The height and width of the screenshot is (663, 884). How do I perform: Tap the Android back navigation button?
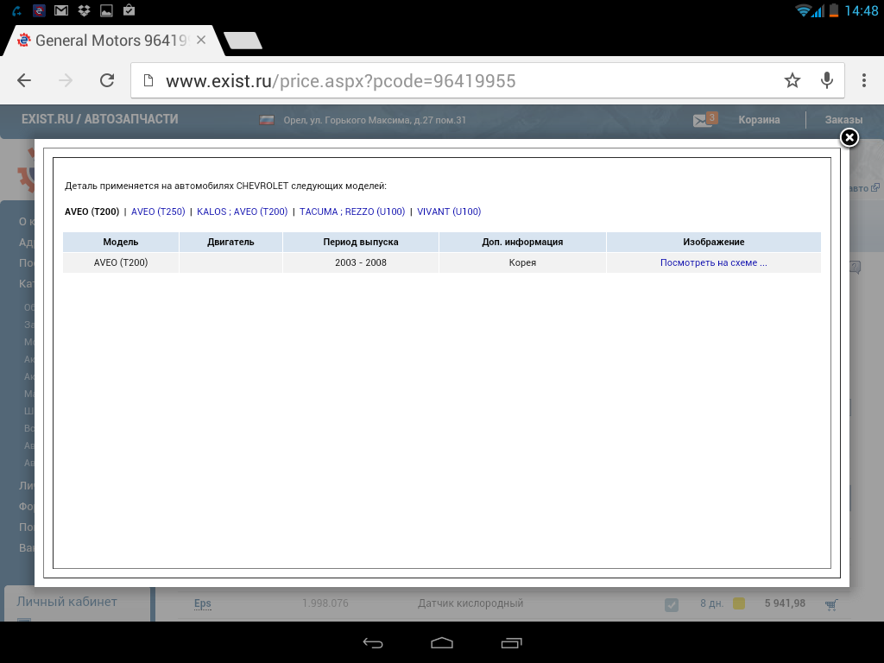373,642
